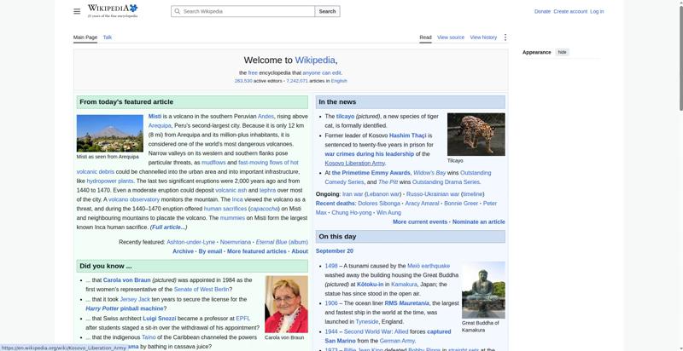Viewport: 683px width, 351px height.
Task: Open the Arequipa link
Action: click(x=160, y=125)
